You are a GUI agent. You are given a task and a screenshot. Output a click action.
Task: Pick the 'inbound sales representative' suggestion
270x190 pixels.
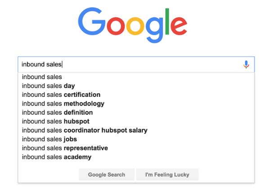pyautogui.click(x=65, y=148)
